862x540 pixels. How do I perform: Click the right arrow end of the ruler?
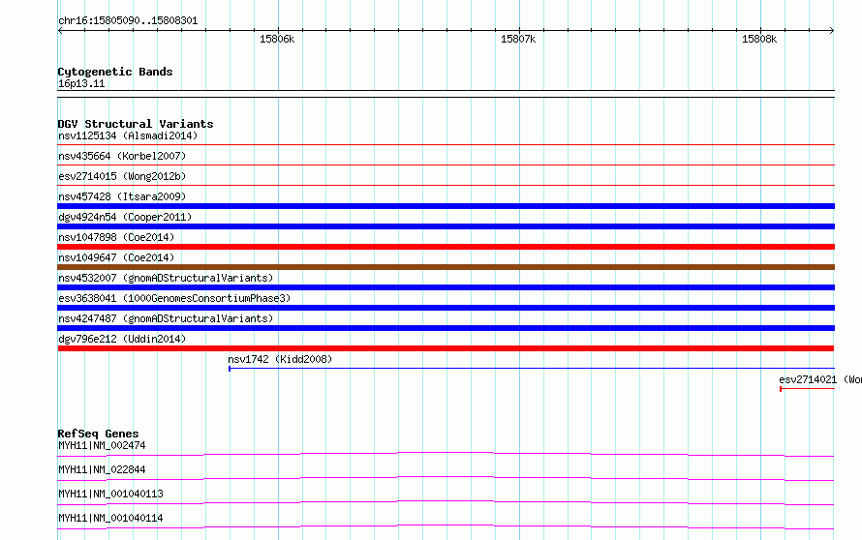point(832,31)
